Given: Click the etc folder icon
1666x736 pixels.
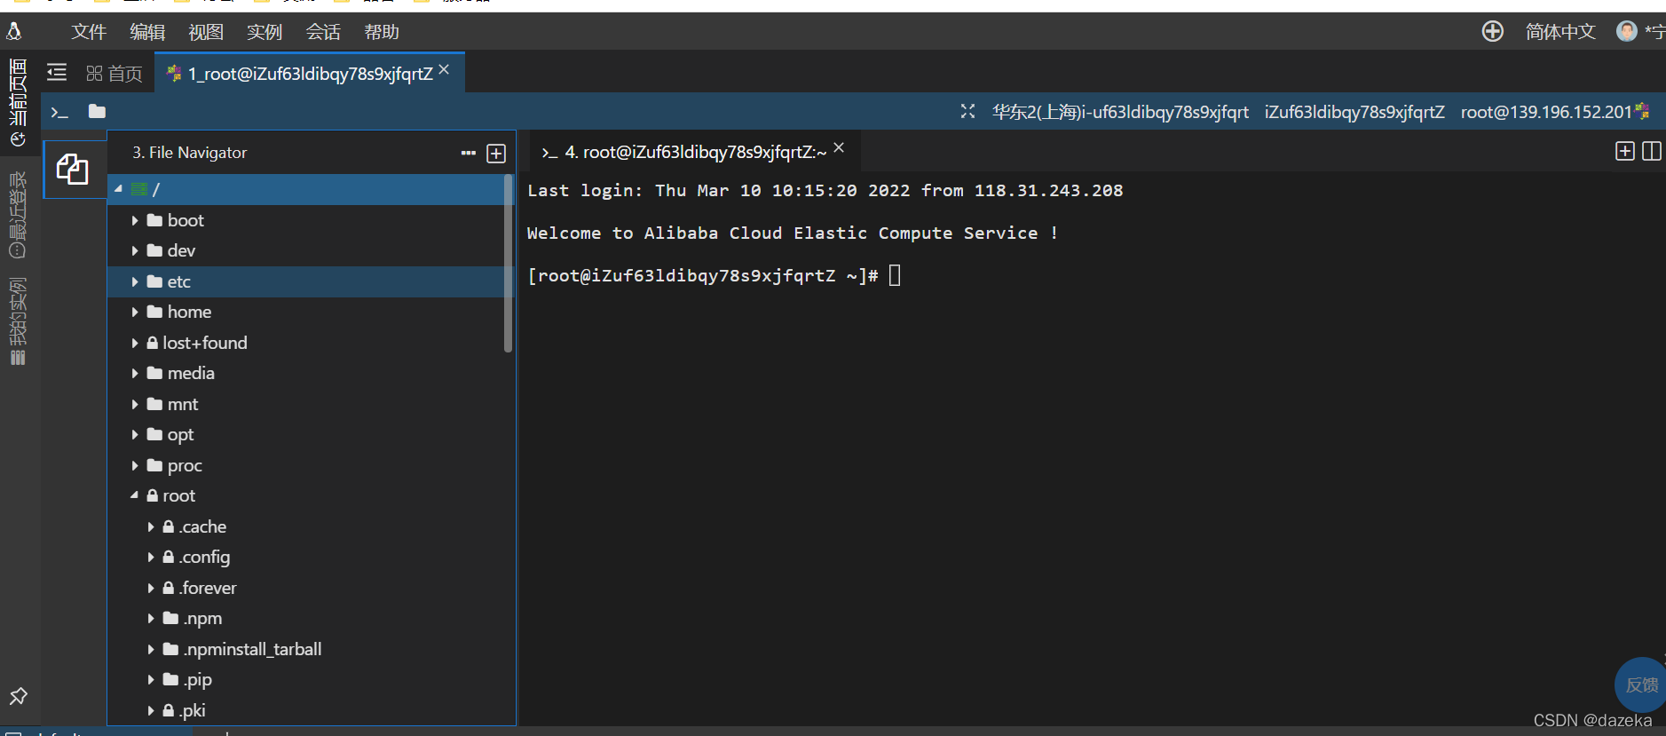Looking at the screenshot, I should point(154,281).
